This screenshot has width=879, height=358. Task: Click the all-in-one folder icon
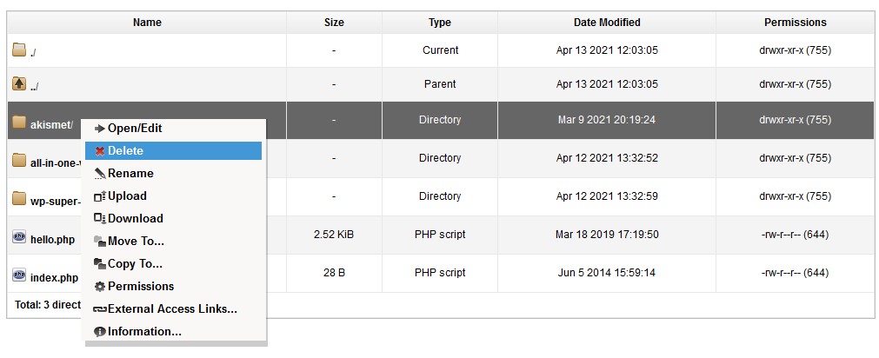click(19, 160)
